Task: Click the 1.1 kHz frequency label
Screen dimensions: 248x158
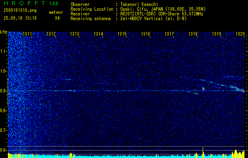Action: click(x=4, y=51)
